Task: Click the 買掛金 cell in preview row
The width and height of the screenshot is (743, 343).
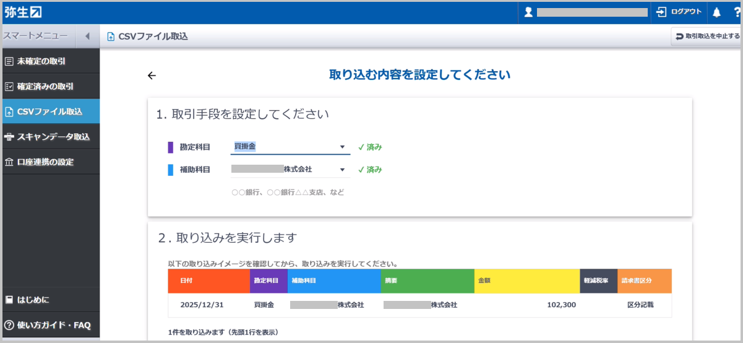Action: (264, 305)
